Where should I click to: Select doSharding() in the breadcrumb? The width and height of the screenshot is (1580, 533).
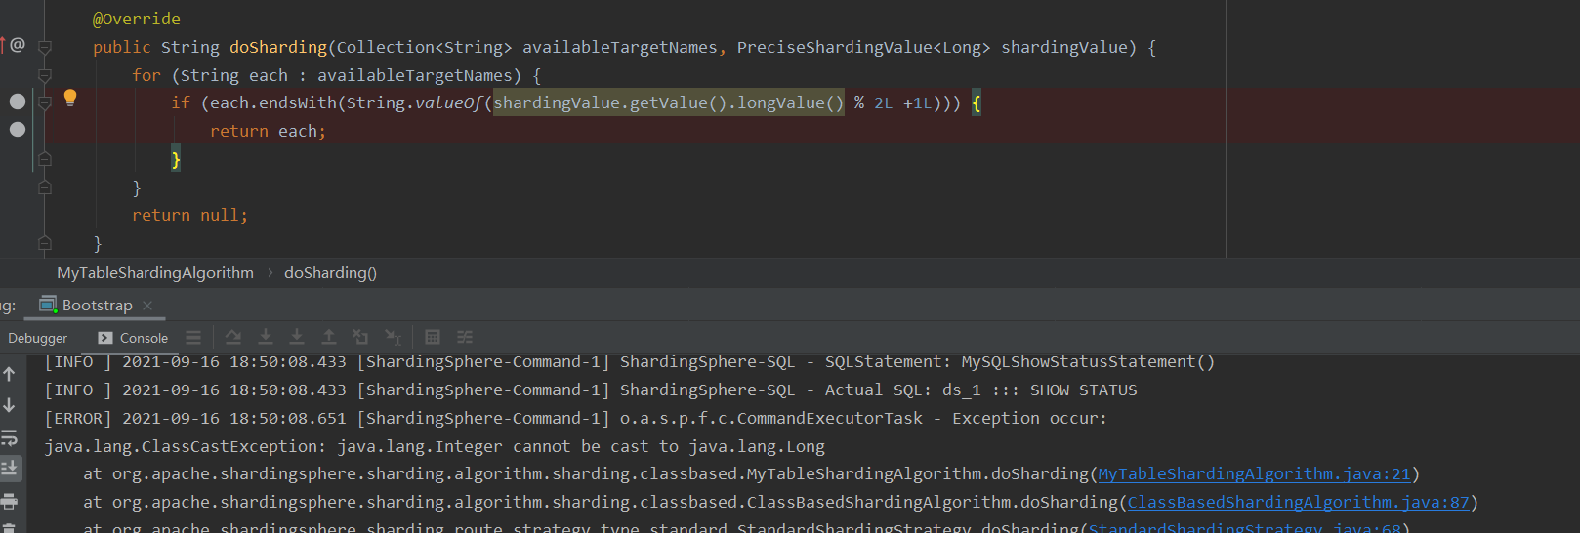coord(330,273)
